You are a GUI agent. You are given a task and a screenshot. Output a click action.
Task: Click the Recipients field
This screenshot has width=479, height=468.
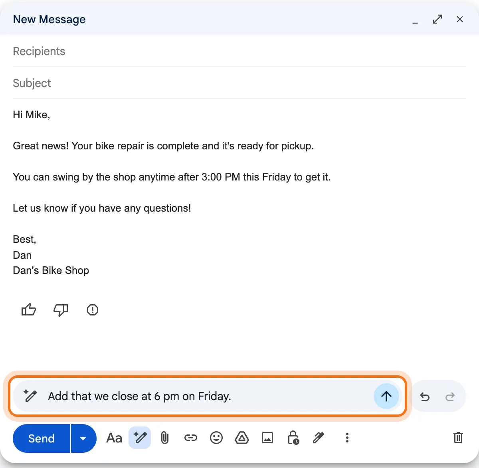(239, 51)
